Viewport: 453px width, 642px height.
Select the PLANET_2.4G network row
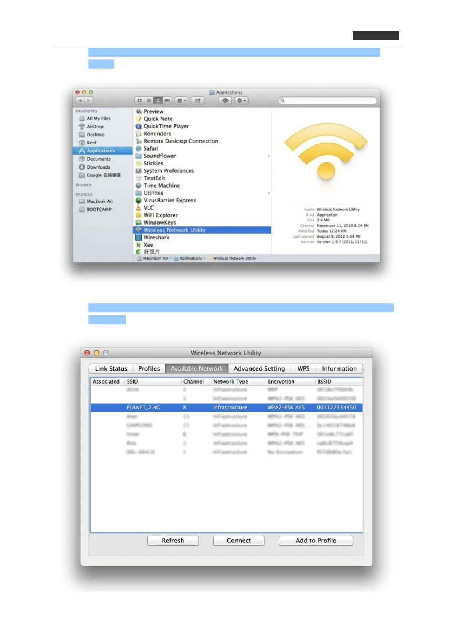pyautogui.click(x=226, y=408)
